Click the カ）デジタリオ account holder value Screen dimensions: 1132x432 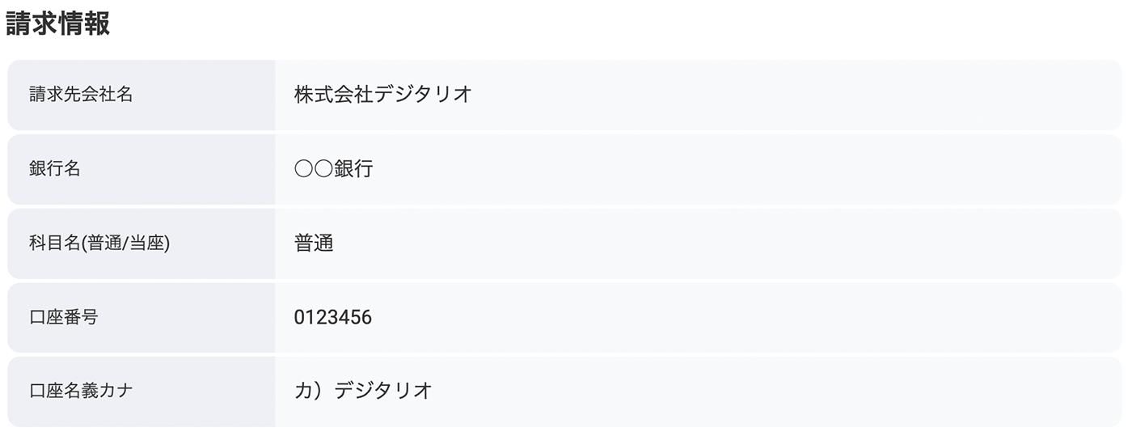click(x=363, y=391)
